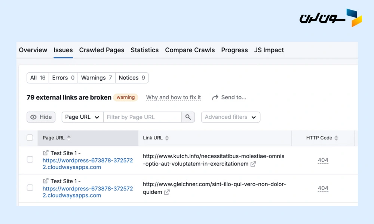Check the first row kutch.info checkbox

pyautogui.click(x=30, y=160)
